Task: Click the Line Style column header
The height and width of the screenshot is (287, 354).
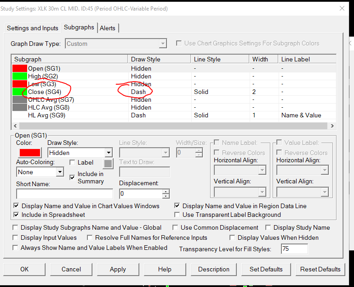Action: coord(220,59)
